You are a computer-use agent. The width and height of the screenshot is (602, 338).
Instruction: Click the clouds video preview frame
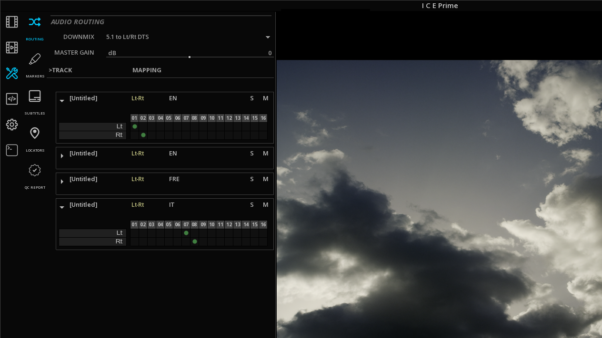(439, 199)
